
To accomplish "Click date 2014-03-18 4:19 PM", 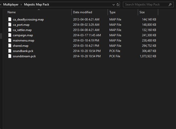I will click(x=86, y=40).
